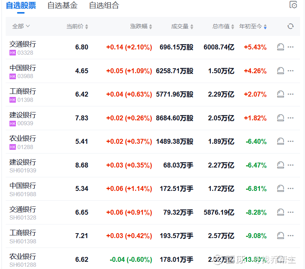Viewport: 305px width, 269px height.
Task: Open more options for 交通银行 03328
Action: [290, 47]
